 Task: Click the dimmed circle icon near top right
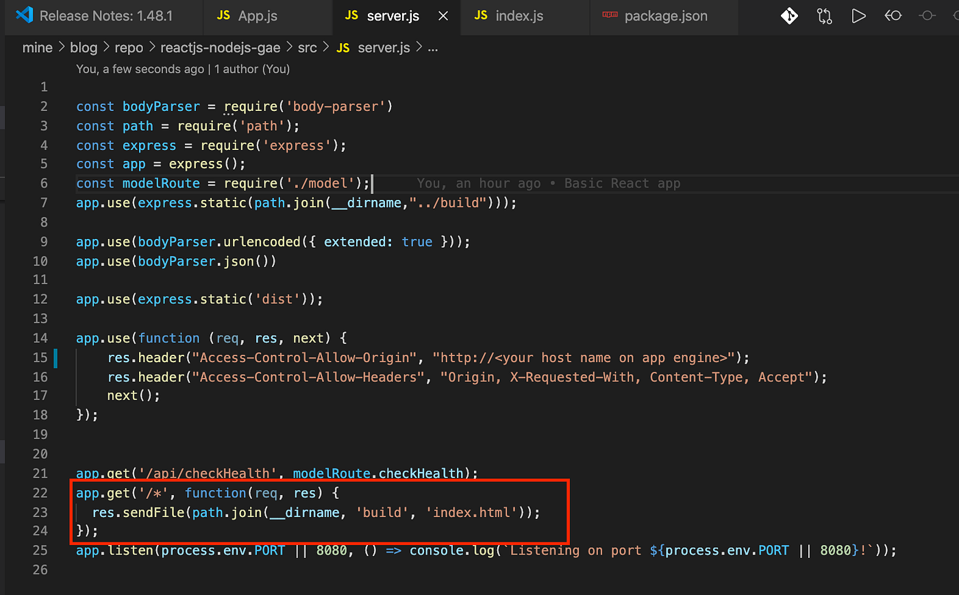(927, 16)
